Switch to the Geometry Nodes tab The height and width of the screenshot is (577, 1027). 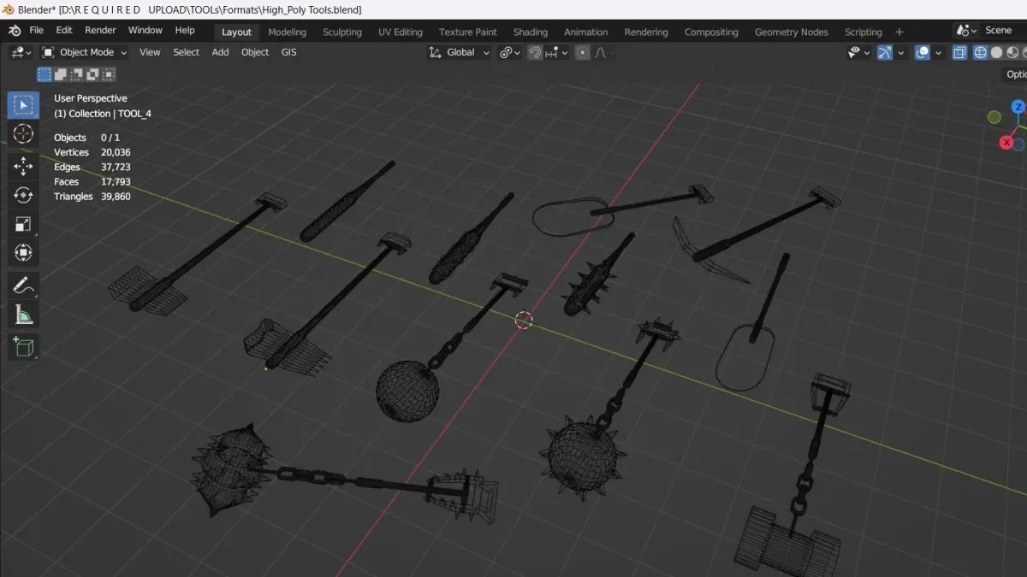(792, 32)
